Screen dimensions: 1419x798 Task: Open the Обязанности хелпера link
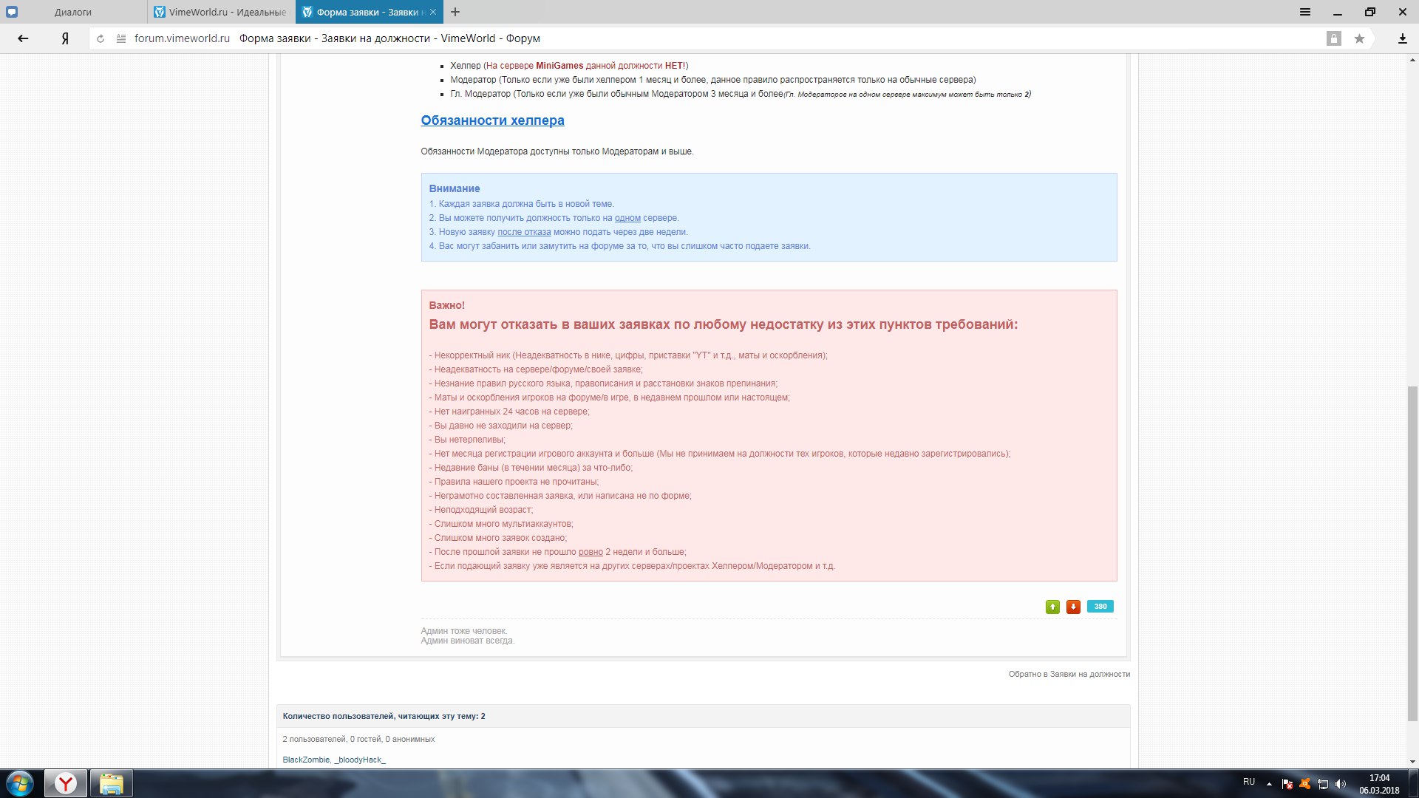coord(492,120)
